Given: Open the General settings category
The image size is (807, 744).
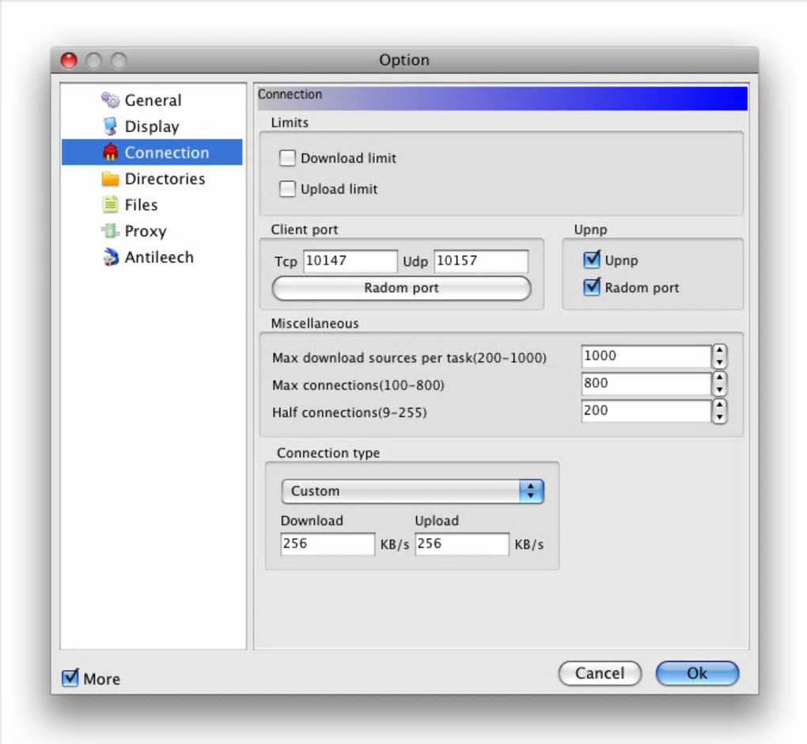Looking at the screenshot, I should 153,100.
